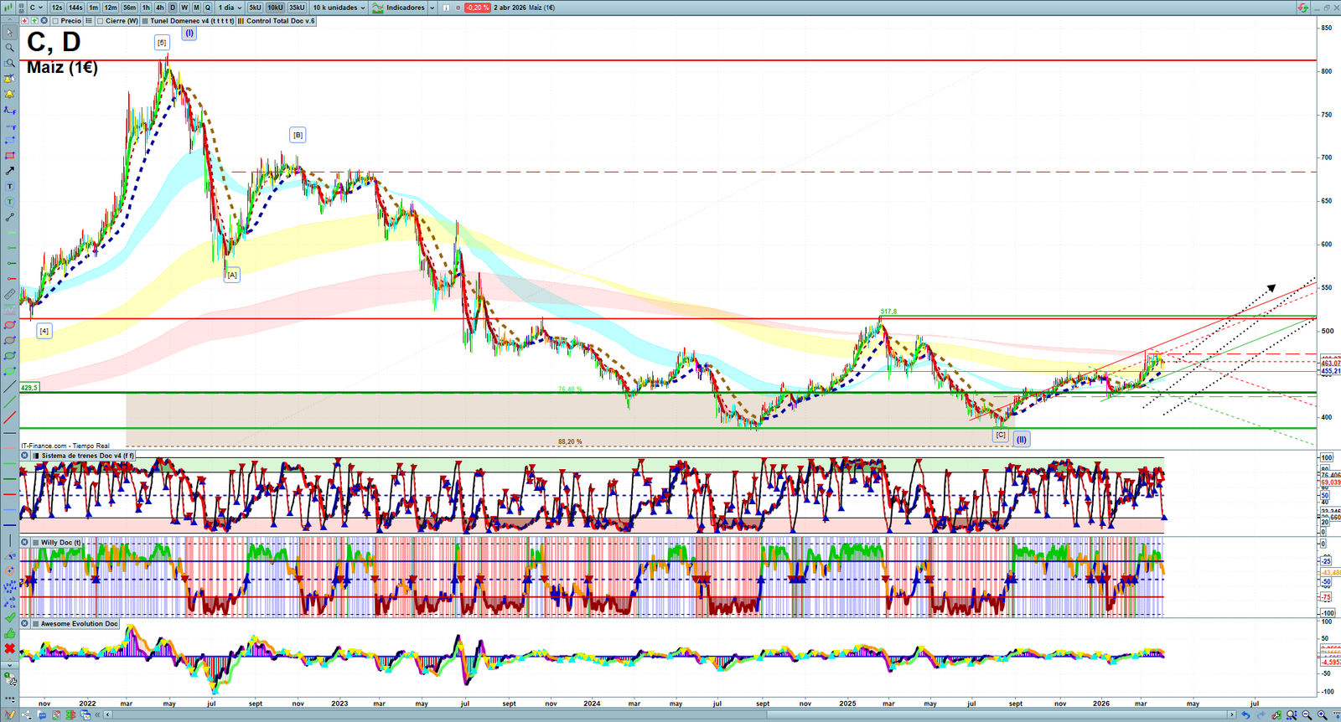Open the '1 día' timeframe dropdown

point(230,8)
